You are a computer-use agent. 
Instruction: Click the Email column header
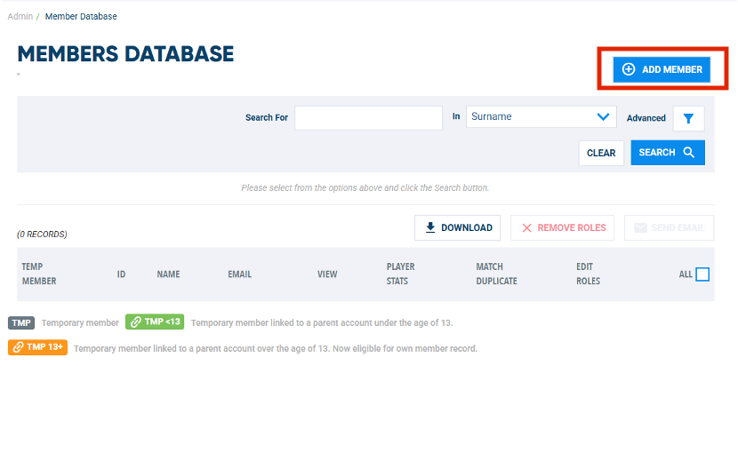click(x=239, y=274)
